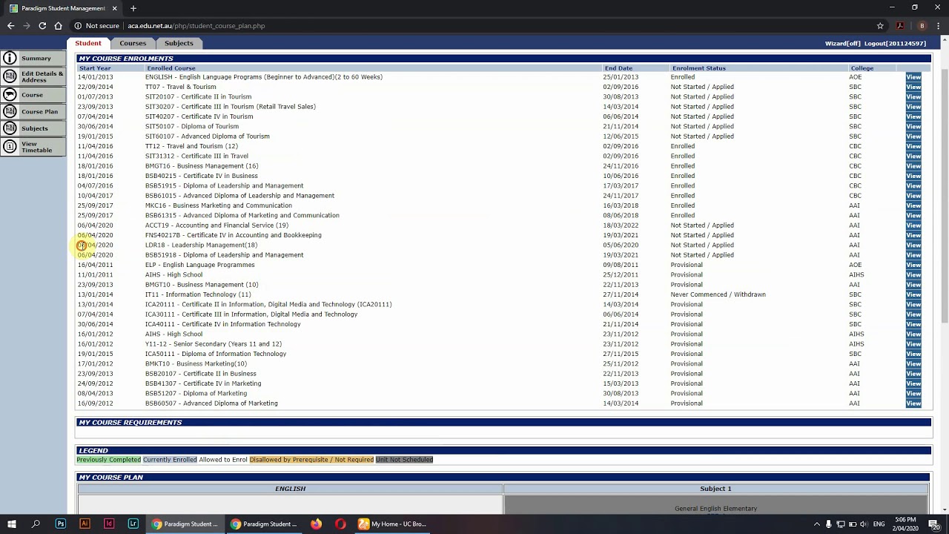Open the Edit Details & Address icon

[x=10, y=76]
